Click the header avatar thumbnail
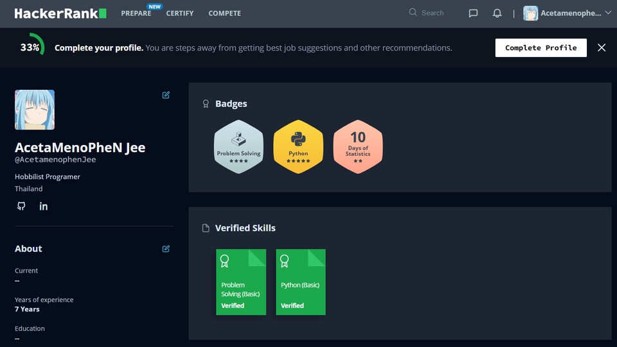Screen dimensions: 617x347 click(530, 13)
